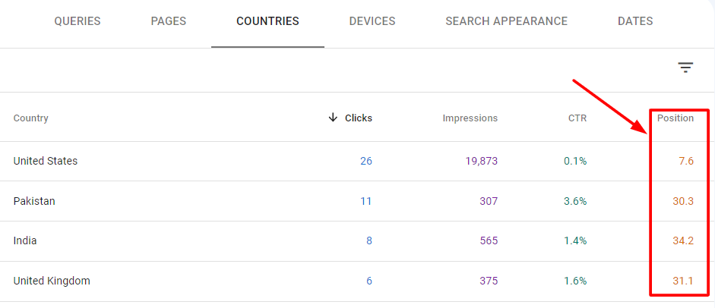Choose the United Kingdom row
715x308 pixels.
(x=52, y=281)
